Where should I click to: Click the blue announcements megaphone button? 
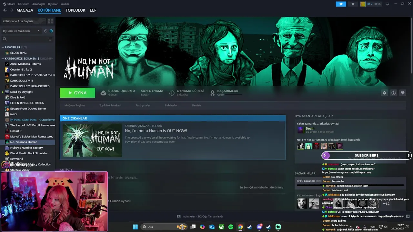(x=341, y=4)
